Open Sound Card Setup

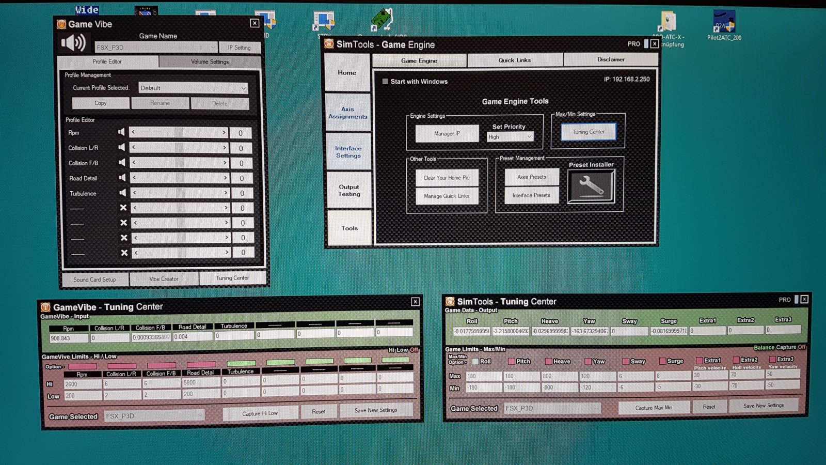pos(94,280)
